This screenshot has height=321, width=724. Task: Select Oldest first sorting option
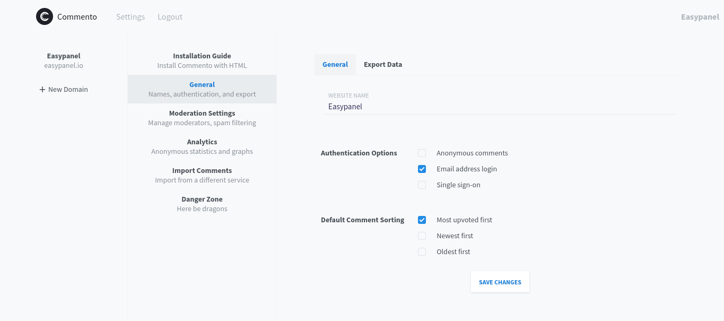tap(422, 252)
